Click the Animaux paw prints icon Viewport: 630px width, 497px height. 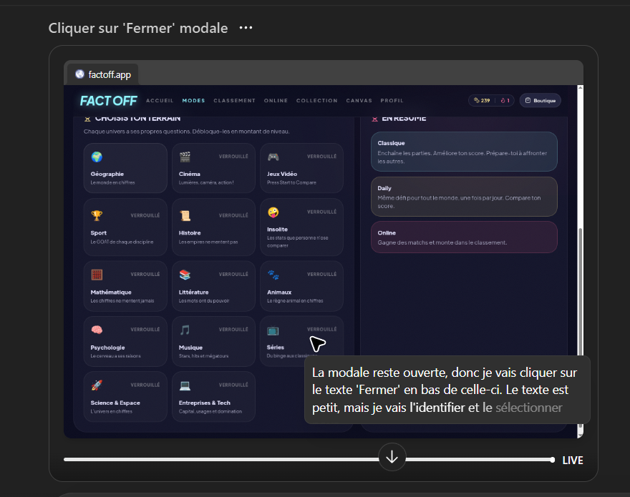click(x=273, y=275)
